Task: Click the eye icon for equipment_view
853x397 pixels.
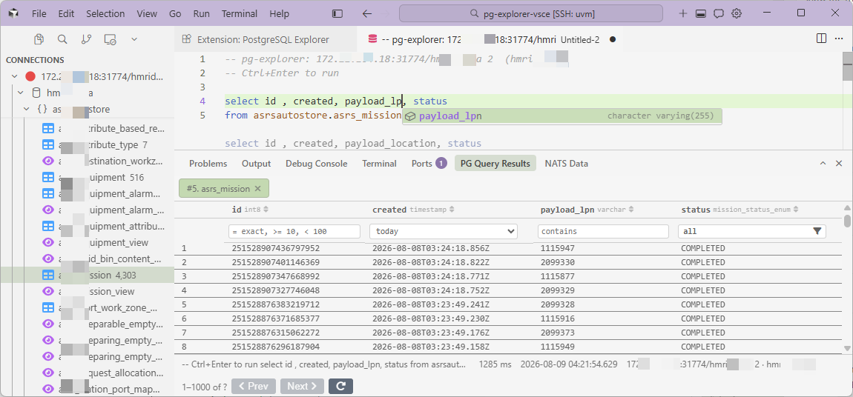Action: pos(48,243)
